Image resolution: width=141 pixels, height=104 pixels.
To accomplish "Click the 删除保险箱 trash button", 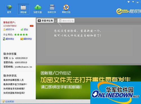I will (x=66, y=21).
